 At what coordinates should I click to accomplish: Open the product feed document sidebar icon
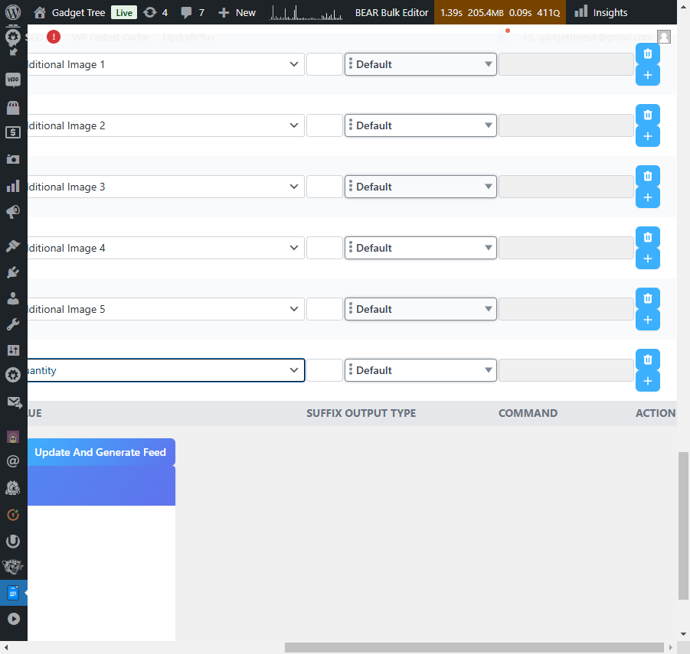point(13,593)
